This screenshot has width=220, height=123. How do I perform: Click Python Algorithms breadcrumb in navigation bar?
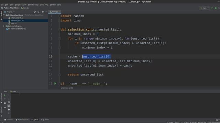point(10,8)
